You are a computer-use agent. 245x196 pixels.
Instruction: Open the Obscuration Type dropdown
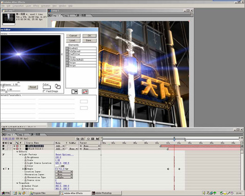pyautogui.click(x=64, y=177)
